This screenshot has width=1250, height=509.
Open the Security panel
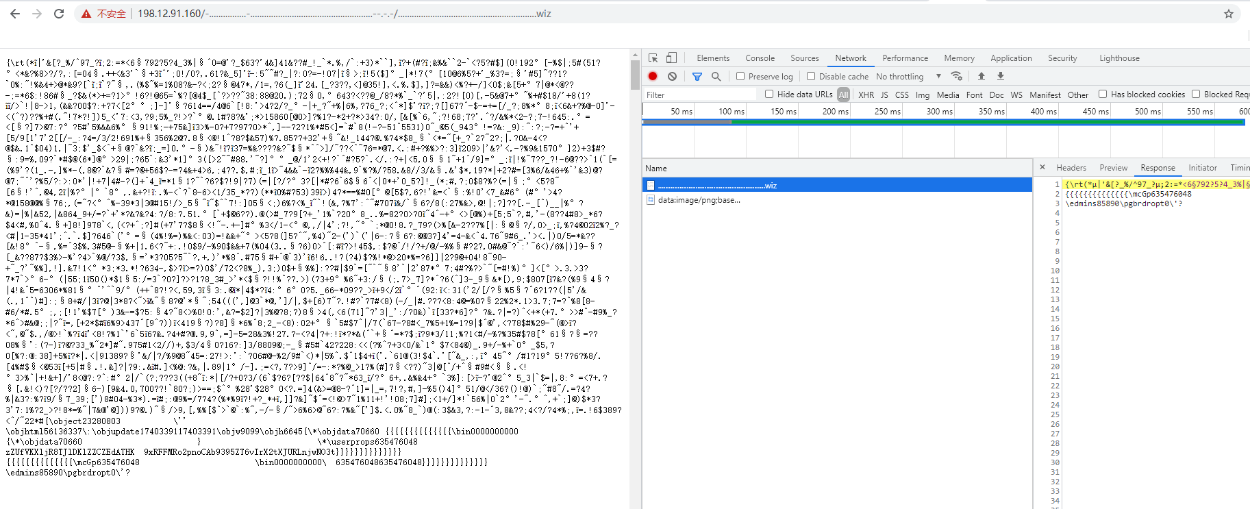1062,58
